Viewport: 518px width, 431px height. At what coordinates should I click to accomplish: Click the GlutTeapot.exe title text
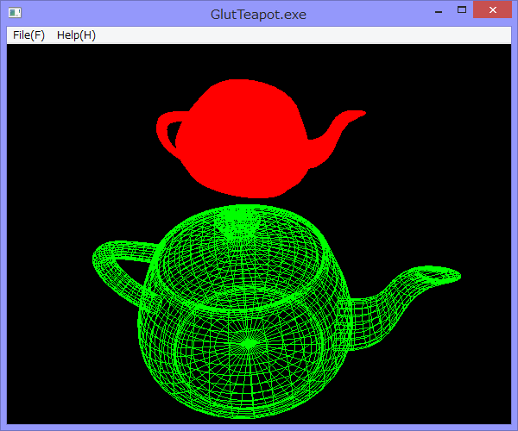click(x=258, y=15)
